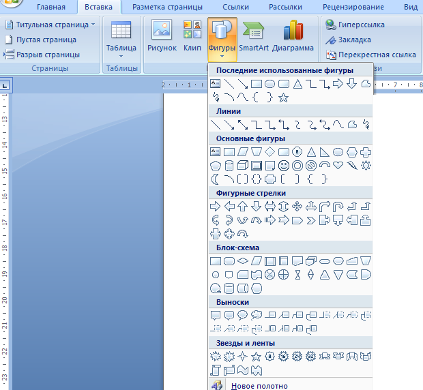Select the diamond in Основные фигуры
The height and width of the screenshot is (390, 423).
[269, 152]
